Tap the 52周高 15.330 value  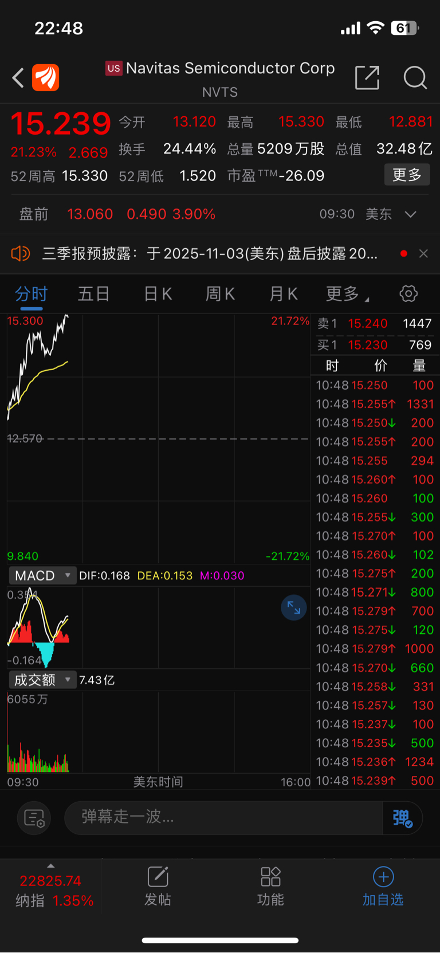[x=85, y=176]
